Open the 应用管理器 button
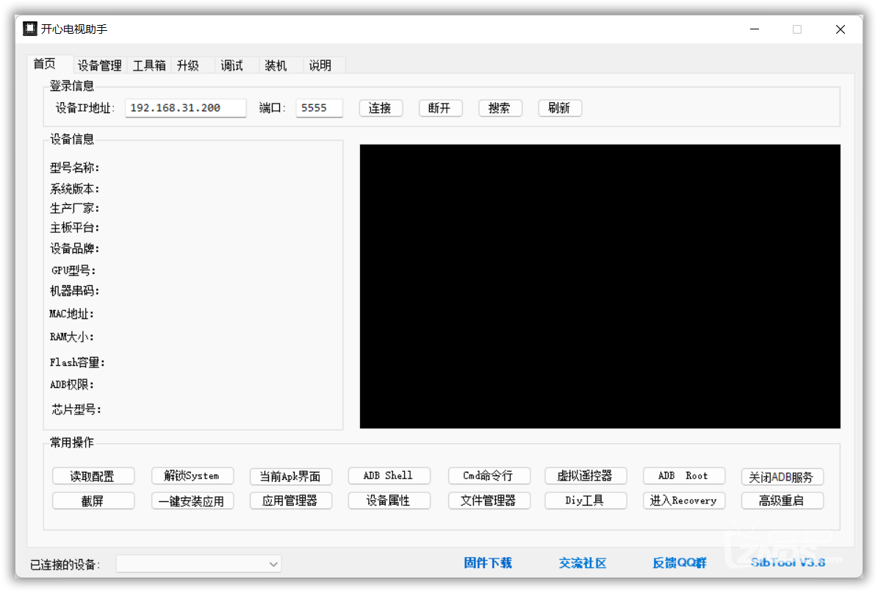The width and height of the screenshot is (878, 593). [291, 500]
